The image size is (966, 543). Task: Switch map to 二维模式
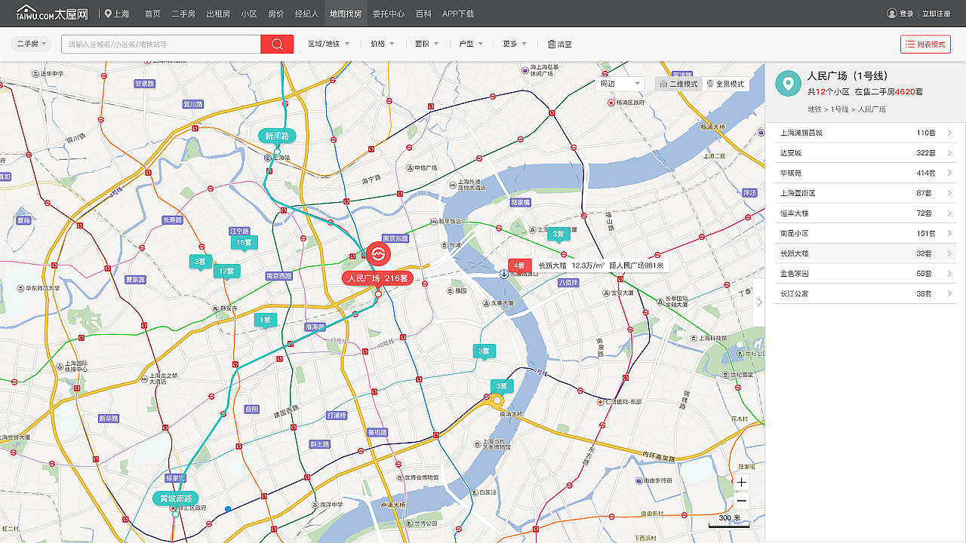pos(678,84)
